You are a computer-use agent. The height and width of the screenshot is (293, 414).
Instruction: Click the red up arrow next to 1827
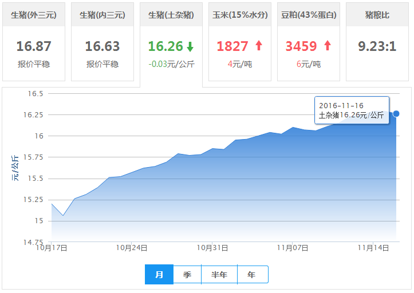[258, 46]
